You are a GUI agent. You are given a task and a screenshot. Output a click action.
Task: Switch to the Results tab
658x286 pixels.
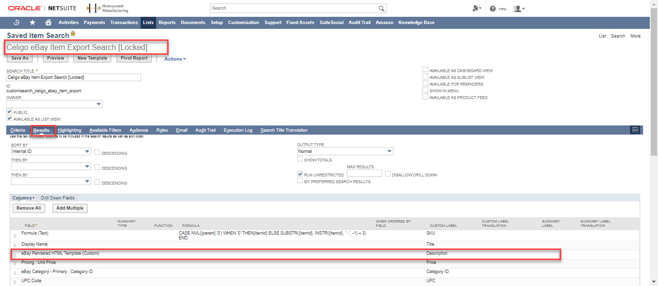tap(41, 130)
